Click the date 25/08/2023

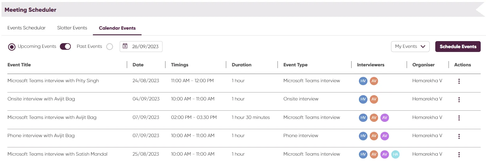pos(146,154)
